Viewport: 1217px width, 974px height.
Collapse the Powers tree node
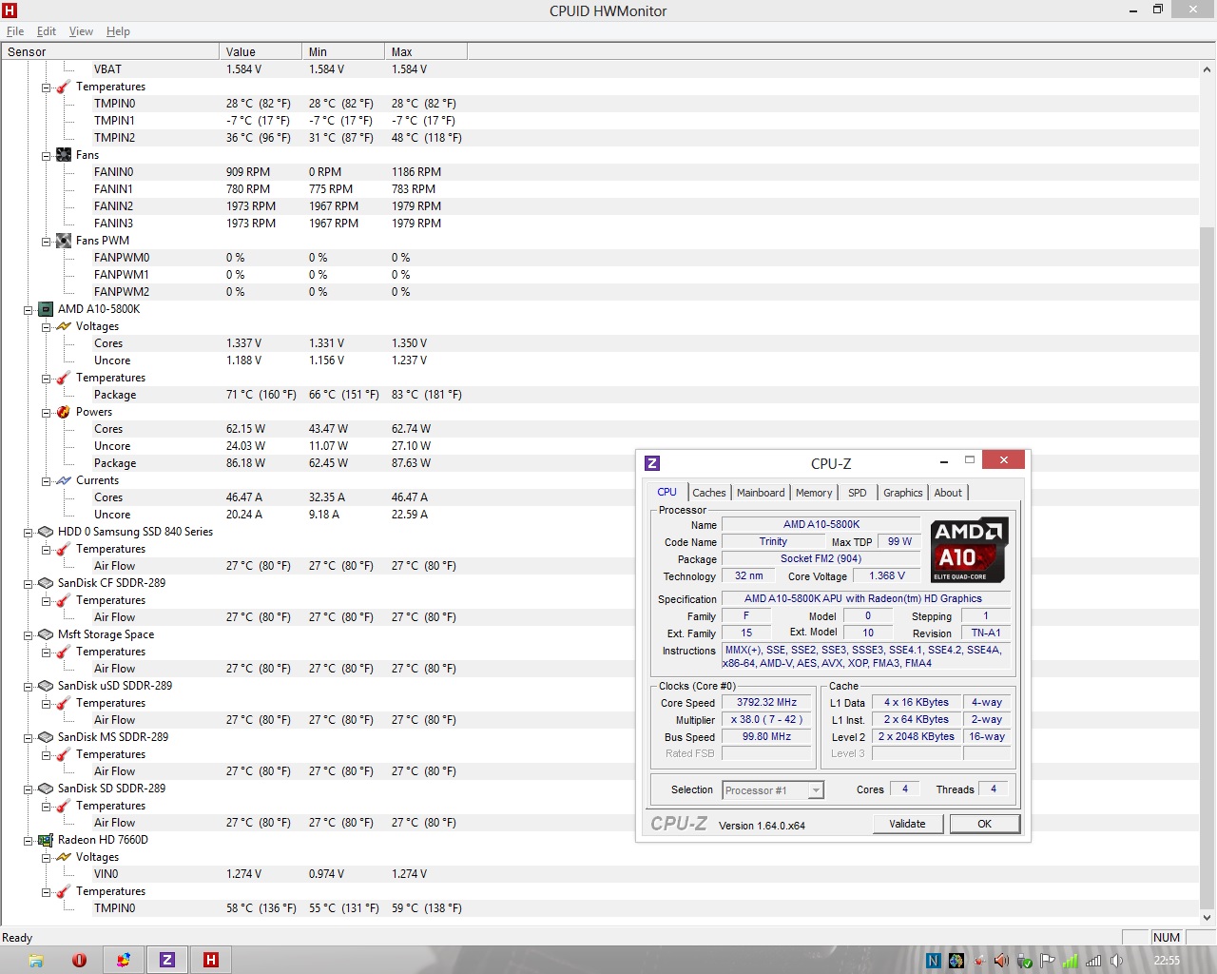point(46,413)
